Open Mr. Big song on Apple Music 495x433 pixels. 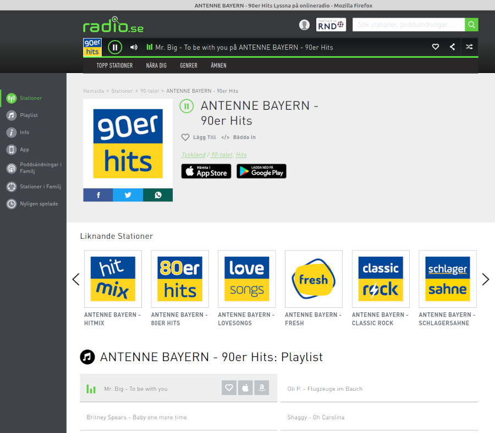click(x=245, y=387)
